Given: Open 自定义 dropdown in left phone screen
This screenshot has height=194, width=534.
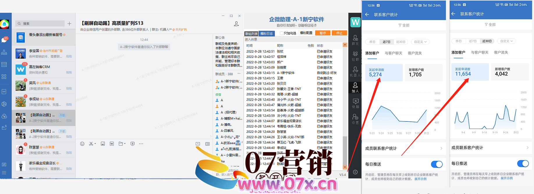Looking at the screenshot, I should (420, 42).
